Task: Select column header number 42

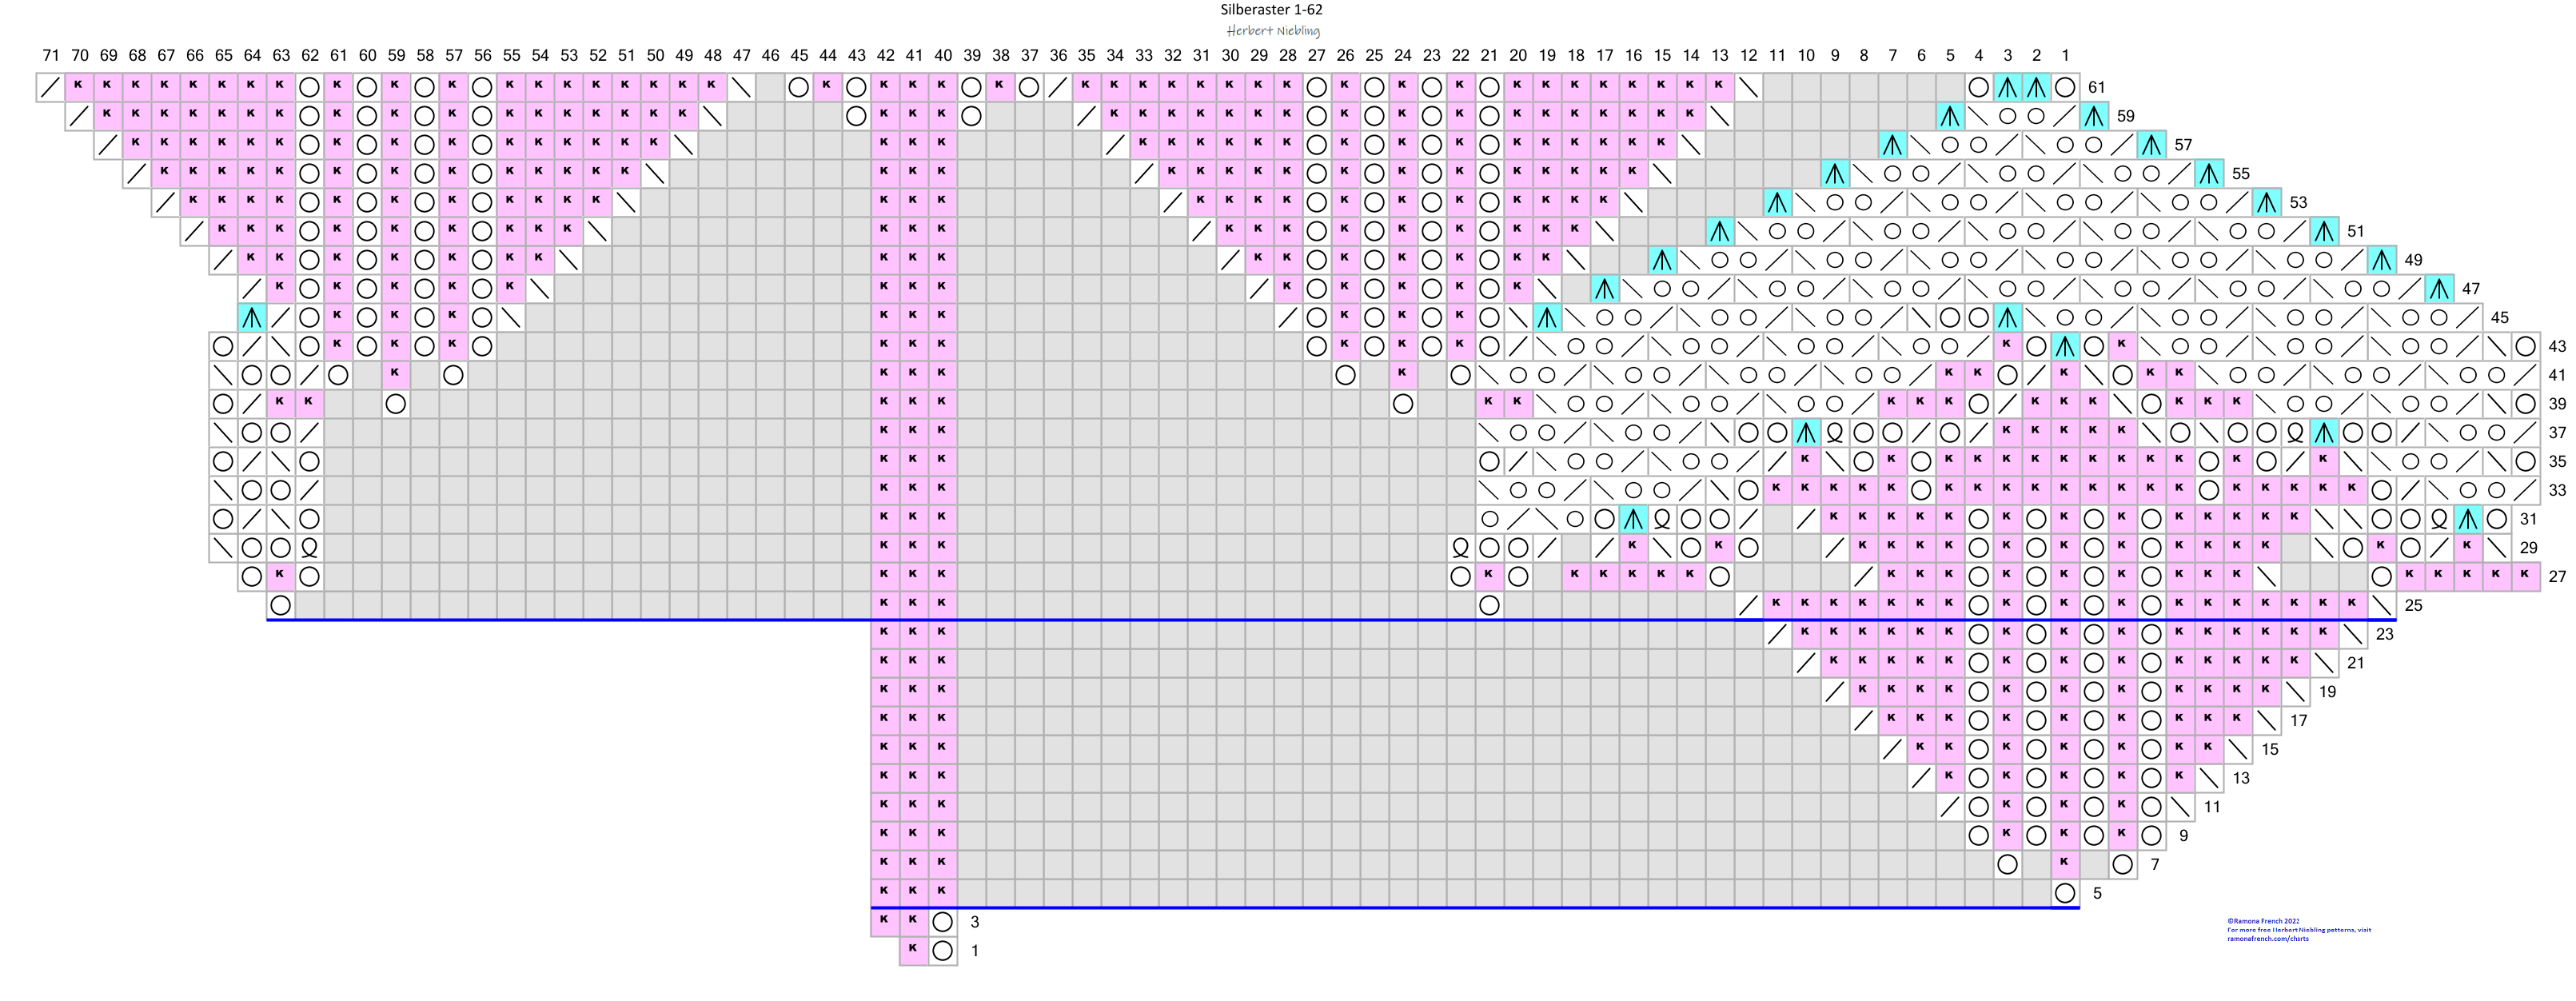Action: click(x=885, y=56)
